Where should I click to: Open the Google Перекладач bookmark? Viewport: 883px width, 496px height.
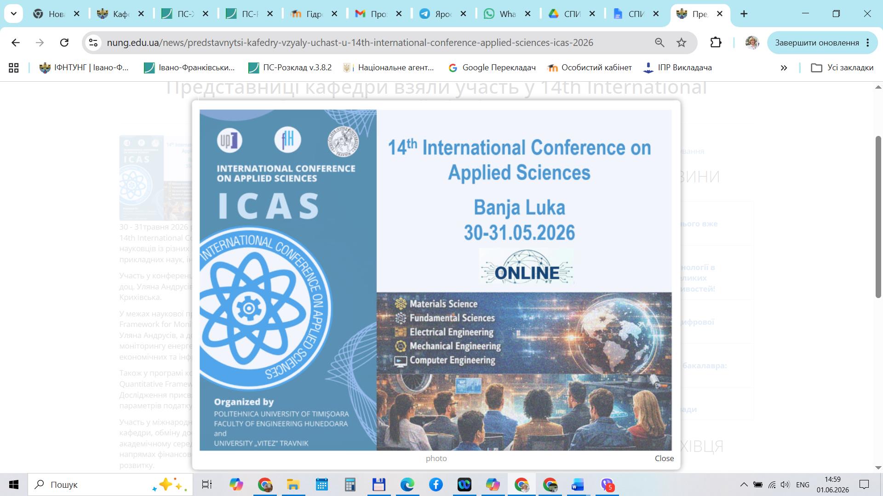click(x=492, y=68)
